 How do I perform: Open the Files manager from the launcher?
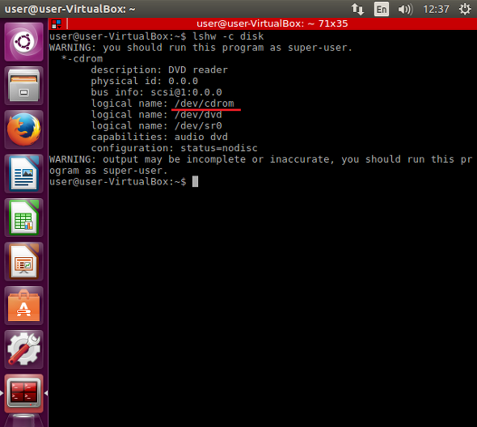tap(23, 86)
